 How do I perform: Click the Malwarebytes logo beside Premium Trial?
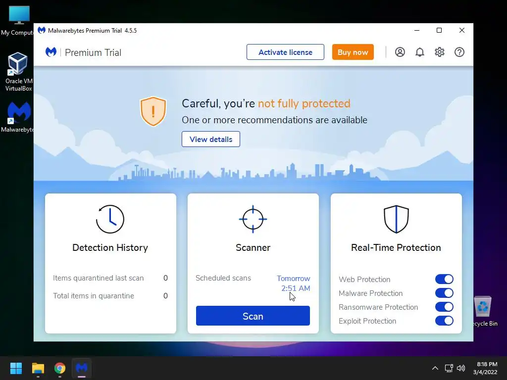[x=51, y=52]
